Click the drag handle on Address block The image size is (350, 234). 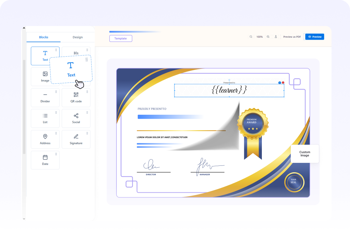point(56,133)
